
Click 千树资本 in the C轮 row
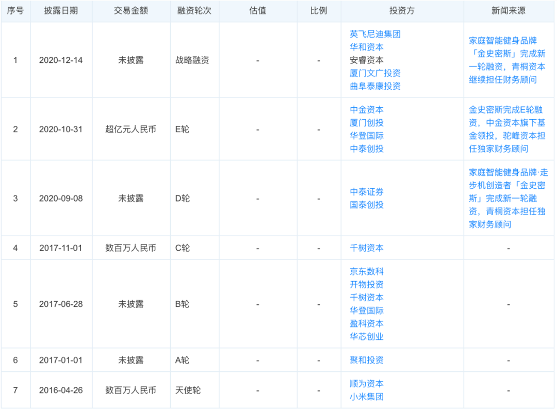367,248
